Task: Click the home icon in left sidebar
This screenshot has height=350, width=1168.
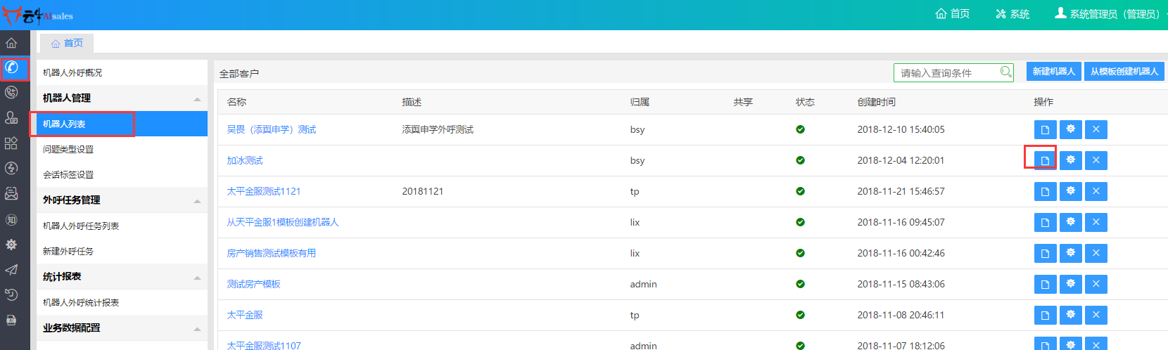Action: 12,43
